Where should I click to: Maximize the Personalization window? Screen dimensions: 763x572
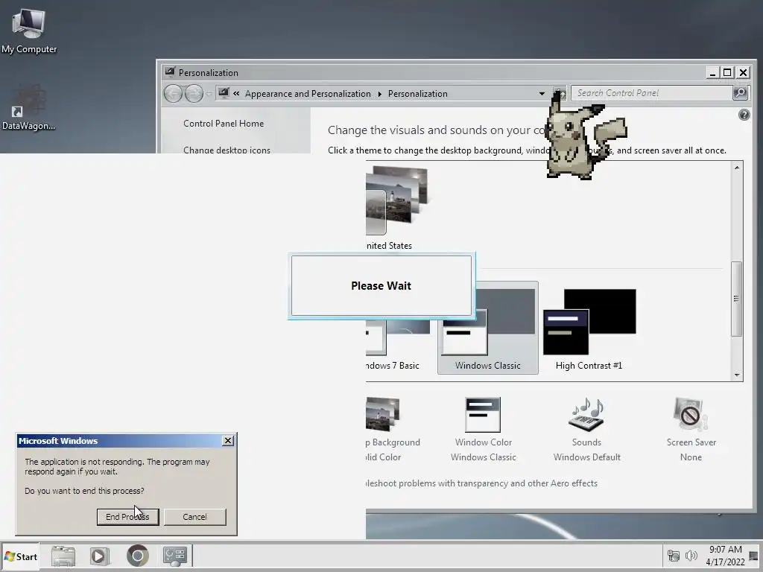pyautogui.click(x=727, y=72)
